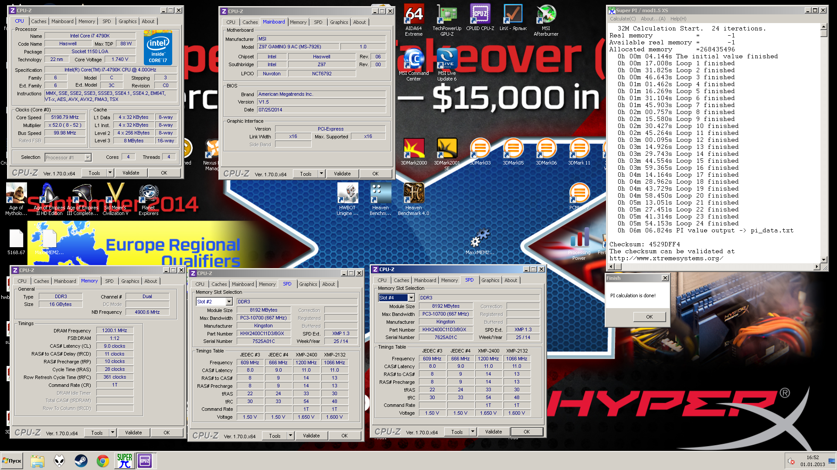Image resolution: width=837 pixels, height=470 pixels.
Task: Open TechPowerUp GPU-Z desktop icon
Action: 447,20
